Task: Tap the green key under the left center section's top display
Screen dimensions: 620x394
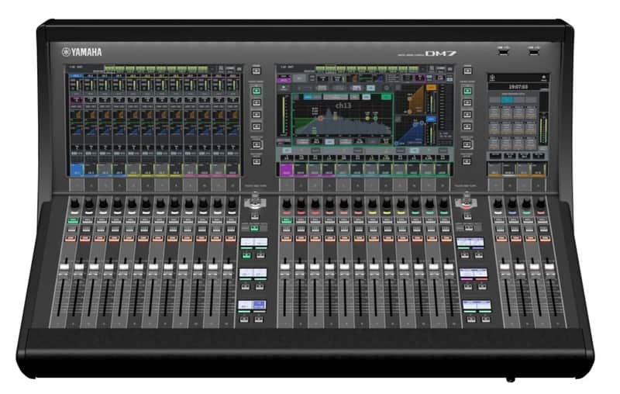Action: [x=246, y=255]
